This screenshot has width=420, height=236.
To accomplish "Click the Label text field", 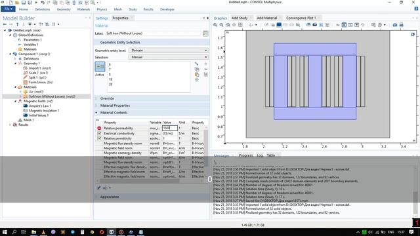I will tap(153, 33).
